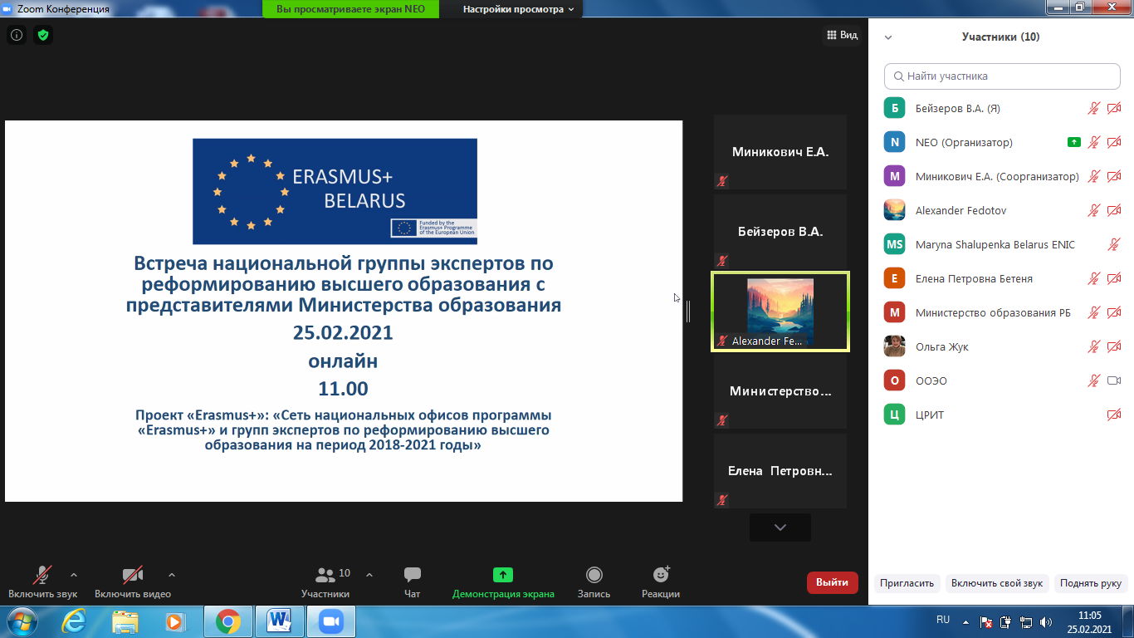Open meeting info icon
This screenshot has height=638, width=1134.
[x=16, y=35]
